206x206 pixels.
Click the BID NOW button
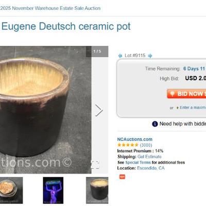point(186,94)
